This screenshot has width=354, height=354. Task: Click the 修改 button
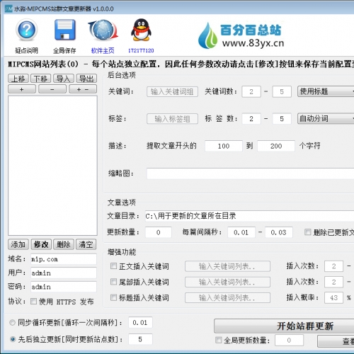[41, 244]
